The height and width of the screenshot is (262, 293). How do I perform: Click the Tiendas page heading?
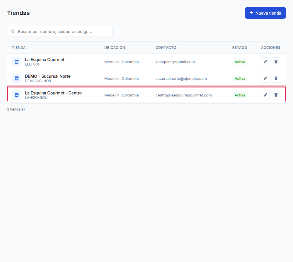pyautogui.click(x=18, y=13)
